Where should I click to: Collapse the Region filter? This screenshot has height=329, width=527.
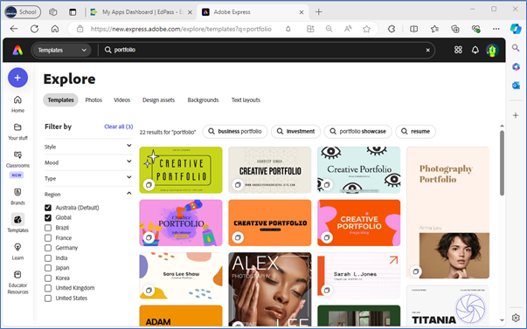point(88,194)
